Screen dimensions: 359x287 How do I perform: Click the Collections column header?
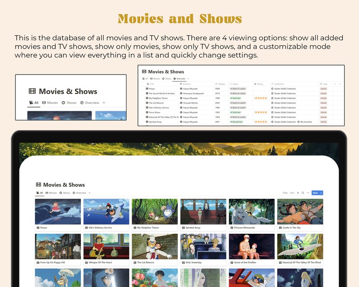click(x=278, y=84)
